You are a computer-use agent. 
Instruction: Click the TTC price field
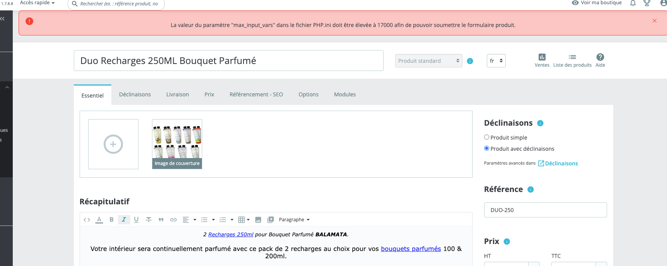pos(573,264)
